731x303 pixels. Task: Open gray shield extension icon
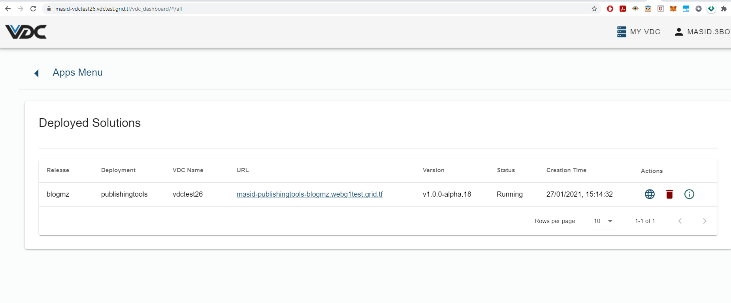pos(699,9)
